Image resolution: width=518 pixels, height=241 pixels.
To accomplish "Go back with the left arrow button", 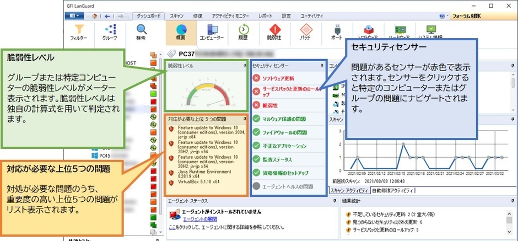I will pyautogui.click(x=107, y=16).
